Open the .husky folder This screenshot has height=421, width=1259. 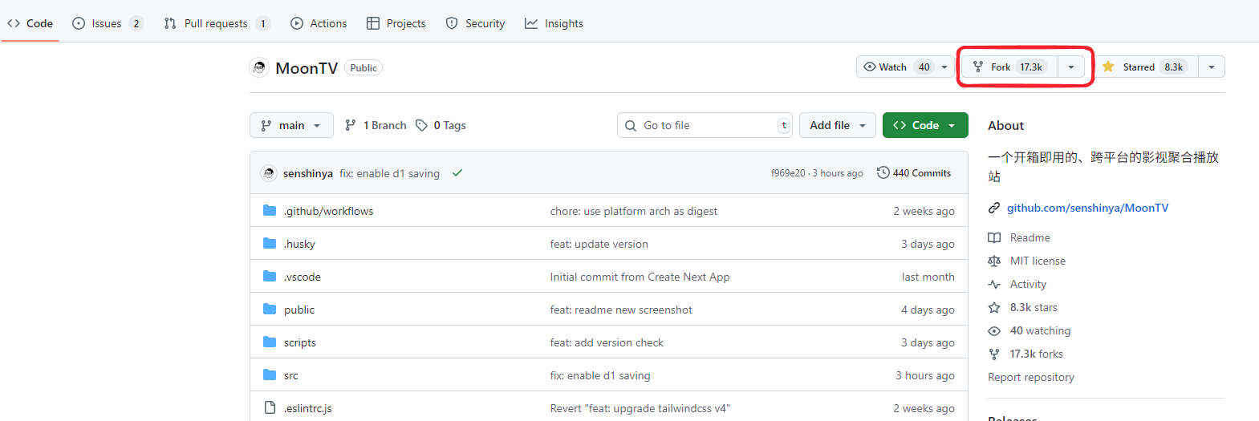pyautogui.click(x=299, y=244)
